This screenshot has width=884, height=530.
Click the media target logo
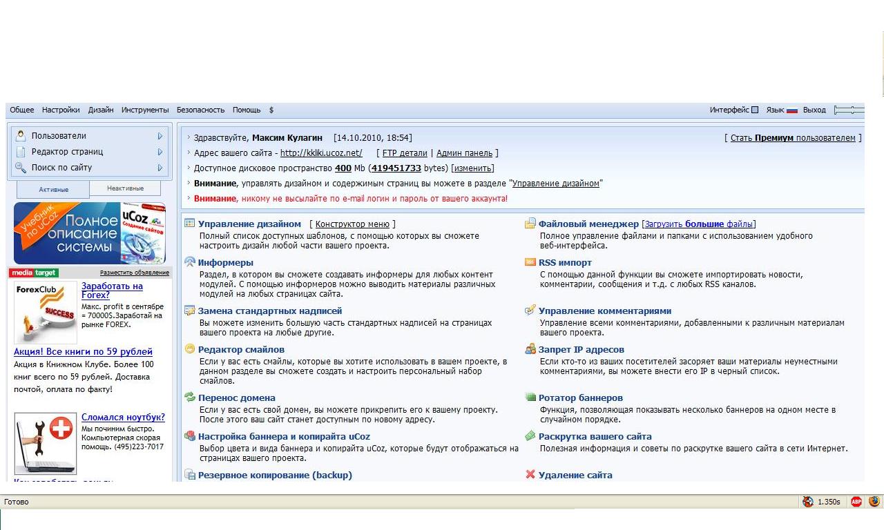pyautogui.click(x=34, y=273)
